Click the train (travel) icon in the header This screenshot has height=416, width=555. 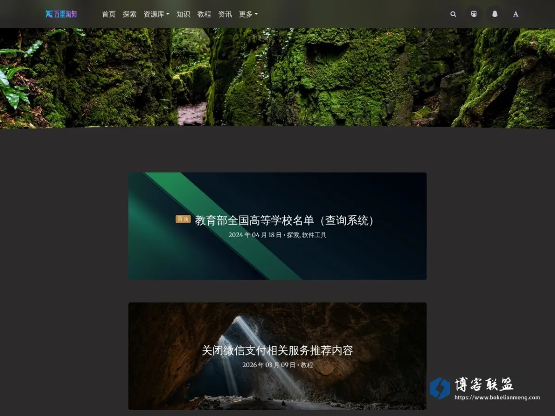474,14
